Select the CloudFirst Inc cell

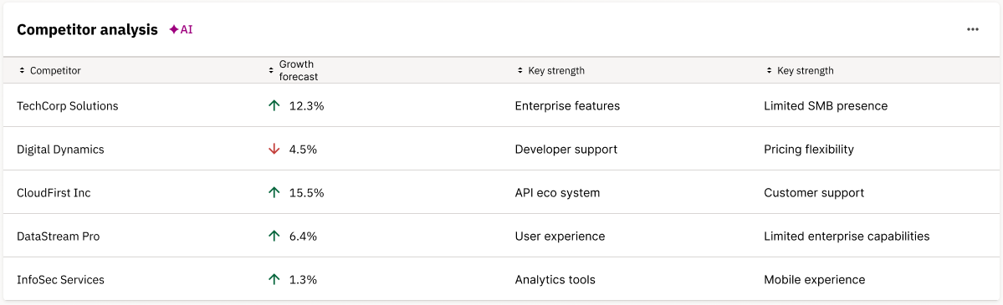(54, 192)
